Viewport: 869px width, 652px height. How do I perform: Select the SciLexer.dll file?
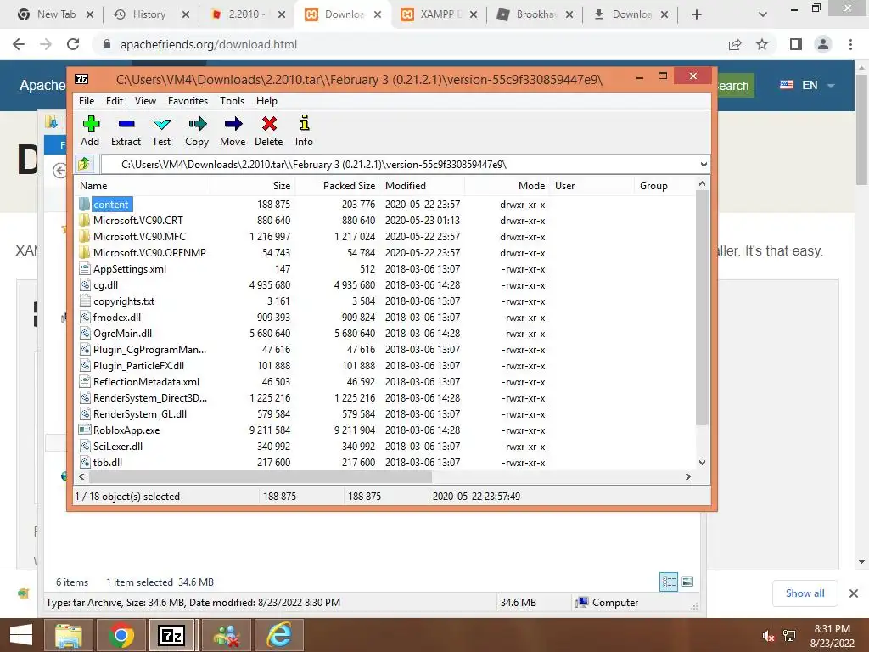point(117,446)
